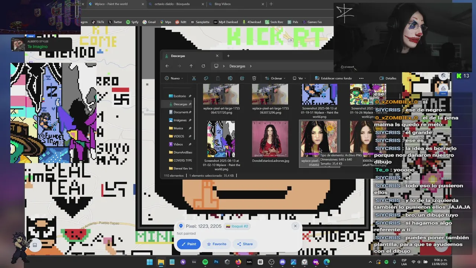Open the Wi-Fi network icon in system tray
Screen dimensions: 476x268
pyautogui.click(x=414, y=262)
